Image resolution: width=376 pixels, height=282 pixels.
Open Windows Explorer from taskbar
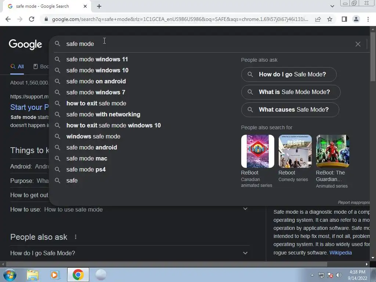[x=33, y=275]
